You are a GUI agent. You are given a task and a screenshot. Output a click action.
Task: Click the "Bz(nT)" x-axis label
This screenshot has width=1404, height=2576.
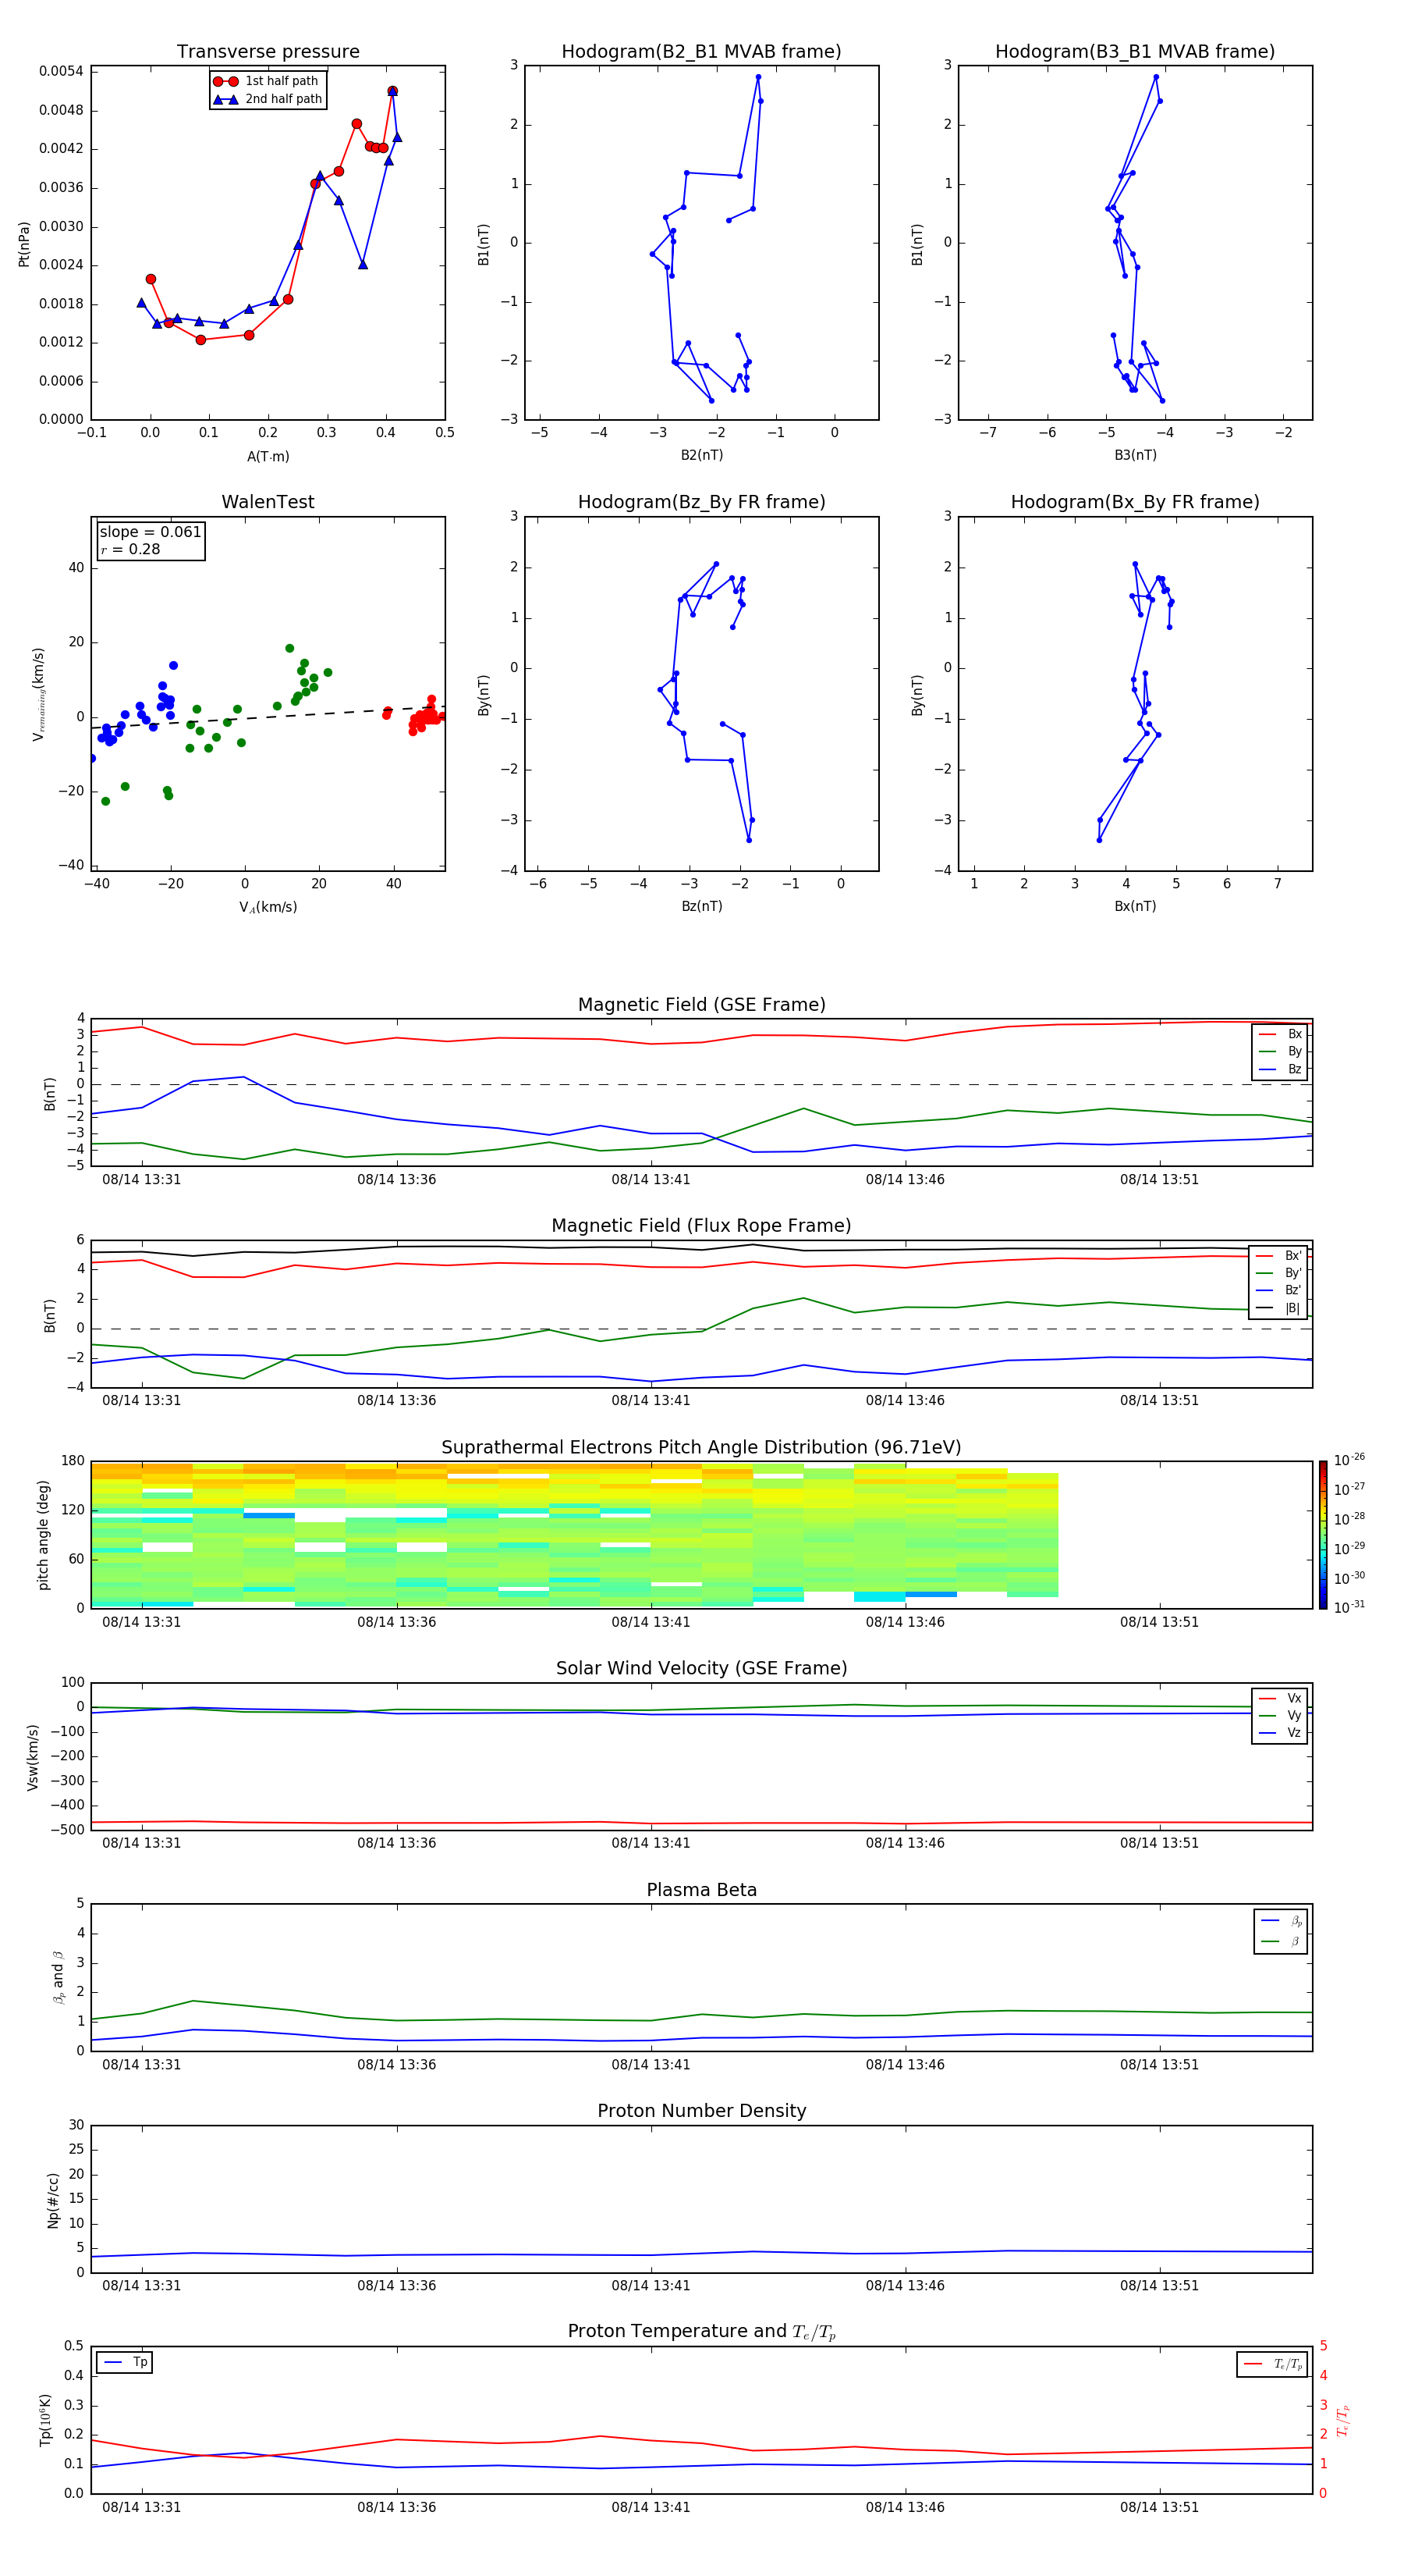tap(701, 906)
